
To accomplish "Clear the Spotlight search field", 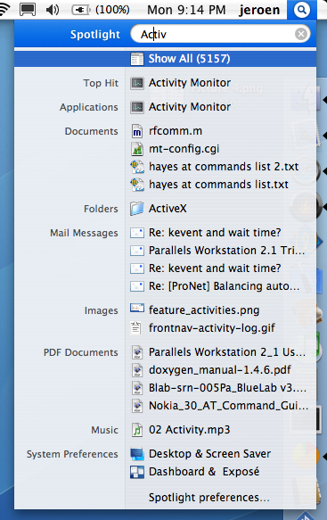I will (301, 34).
